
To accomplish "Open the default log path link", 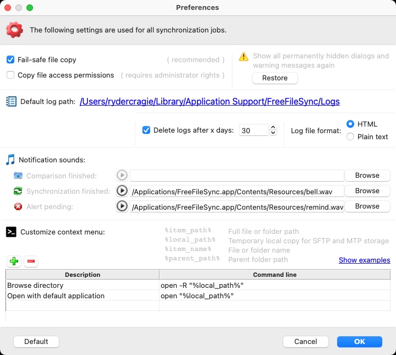I will (x=210, y=102).
